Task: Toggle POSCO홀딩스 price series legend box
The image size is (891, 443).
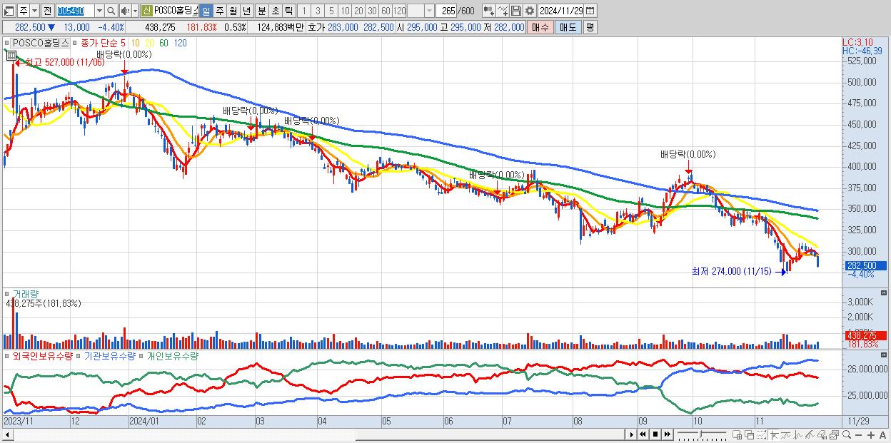Action: click(7, 43)
